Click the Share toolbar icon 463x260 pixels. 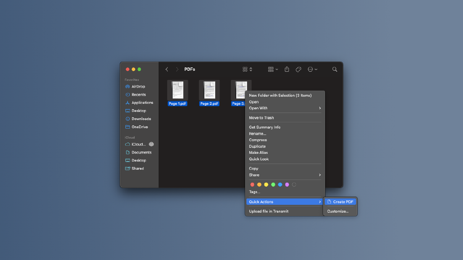tap(287, 69)
